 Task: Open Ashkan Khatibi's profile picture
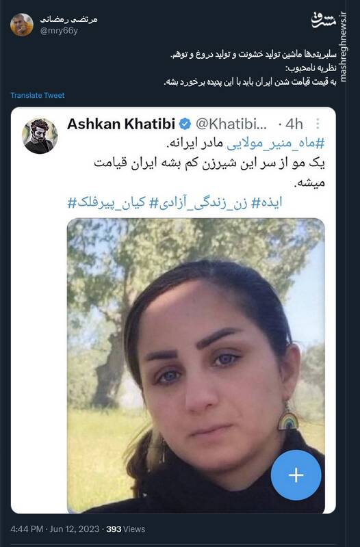40,136
